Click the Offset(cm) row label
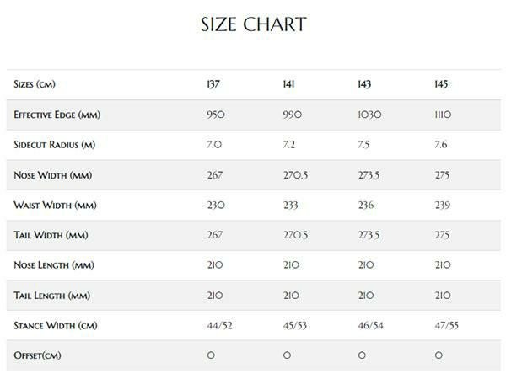 [x=37, y=356]
